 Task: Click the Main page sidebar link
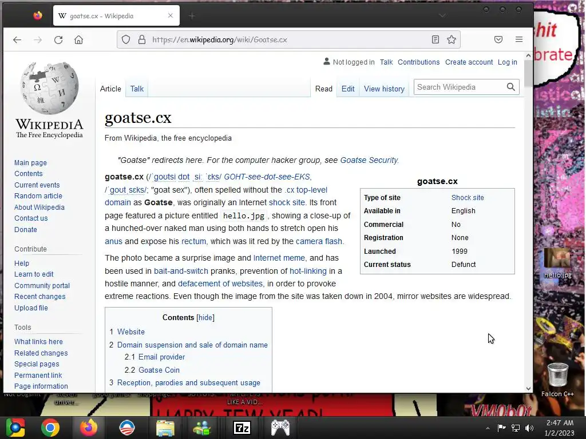(x=30, y=163)
